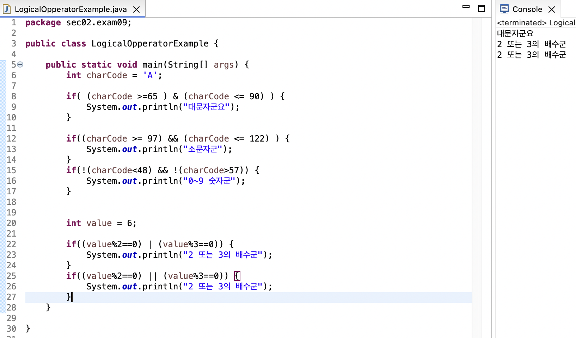Click the terminated status text in Console

click(521, 23)
